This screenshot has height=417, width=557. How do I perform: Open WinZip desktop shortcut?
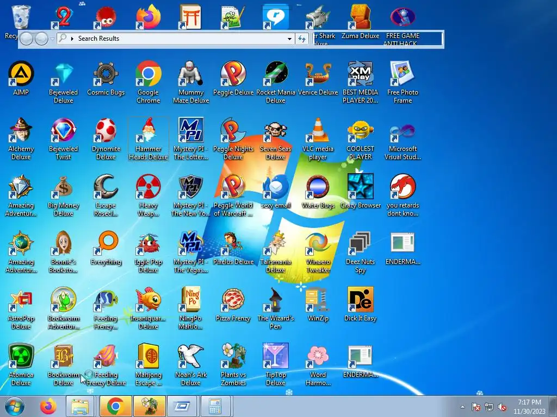click(318, 305)
